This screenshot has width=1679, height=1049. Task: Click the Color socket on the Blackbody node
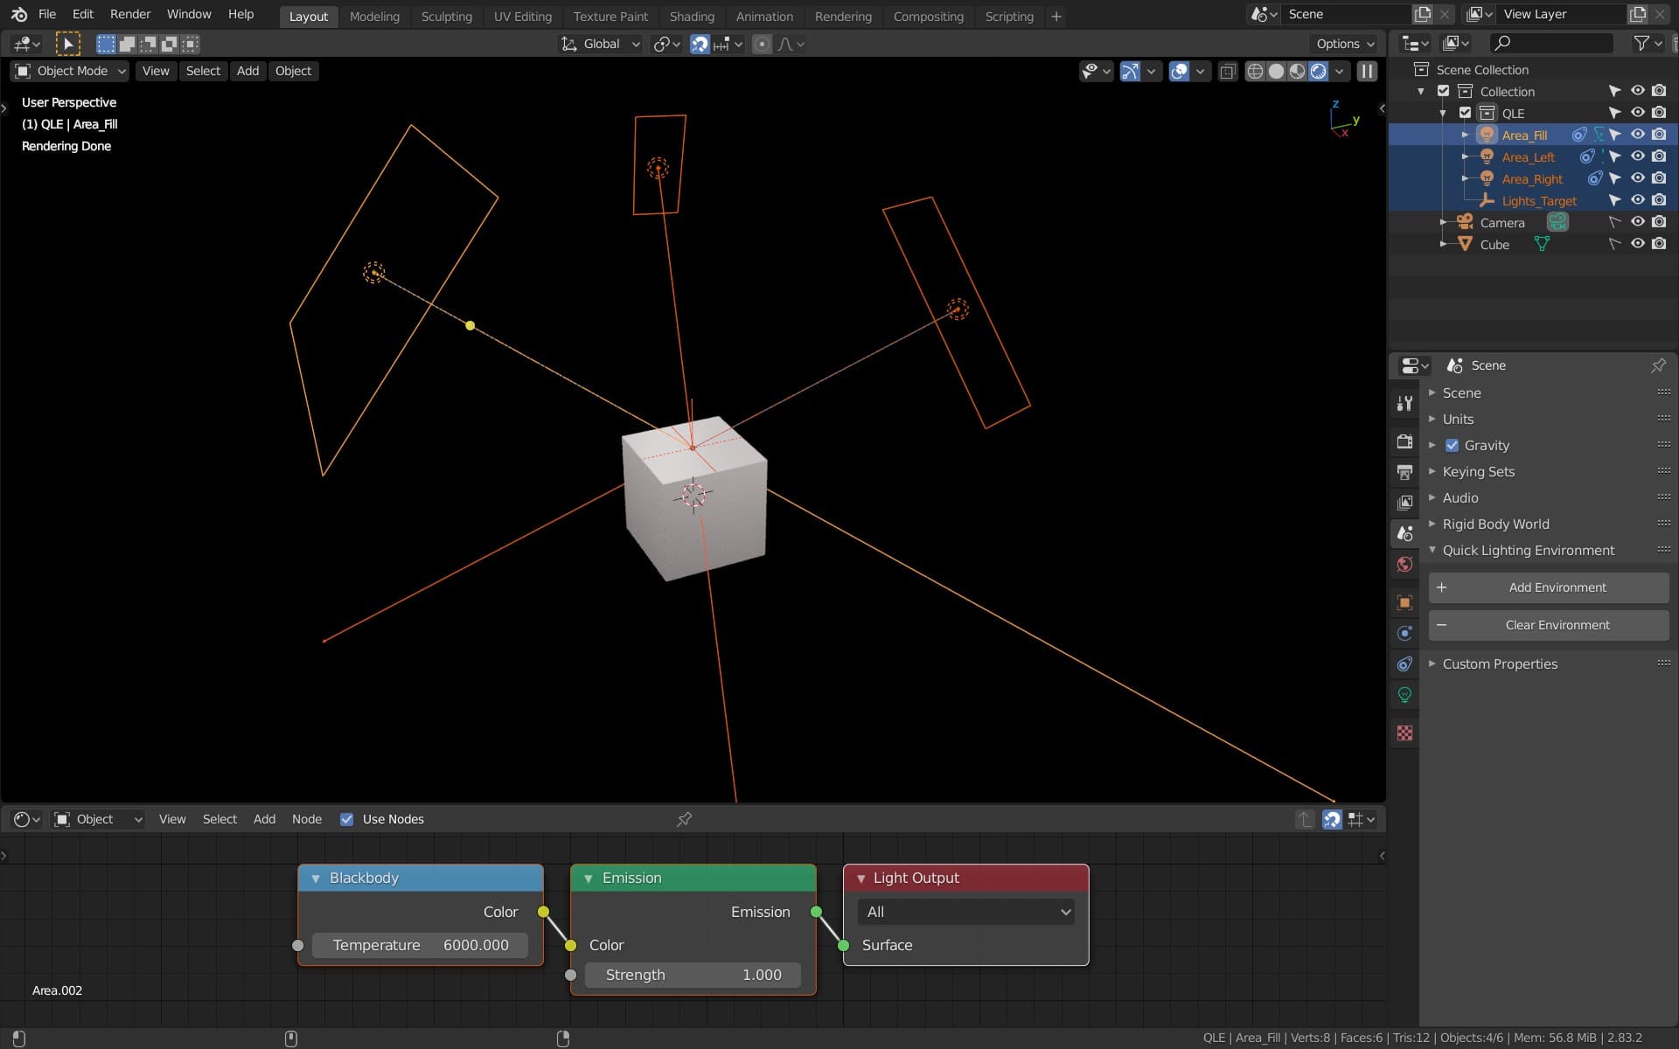[x=544, y=912]
